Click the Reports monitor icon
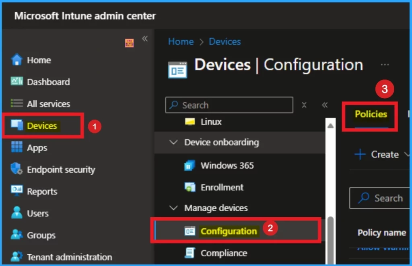 tap(17, 191)
